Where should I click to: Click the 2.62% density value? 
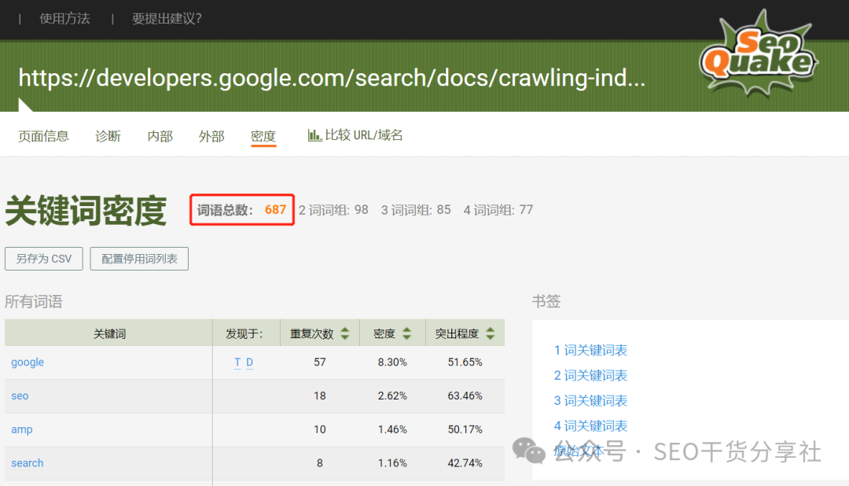pos(392,396)
